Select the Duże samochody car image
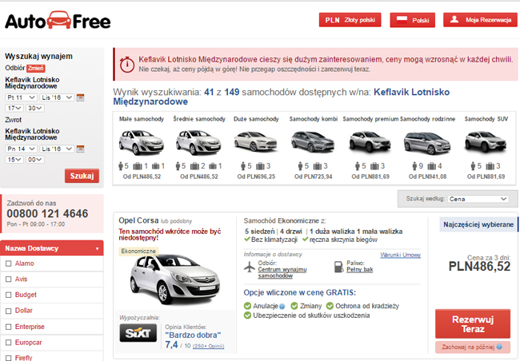Screen dimensions: 520x361 [255, 141]
